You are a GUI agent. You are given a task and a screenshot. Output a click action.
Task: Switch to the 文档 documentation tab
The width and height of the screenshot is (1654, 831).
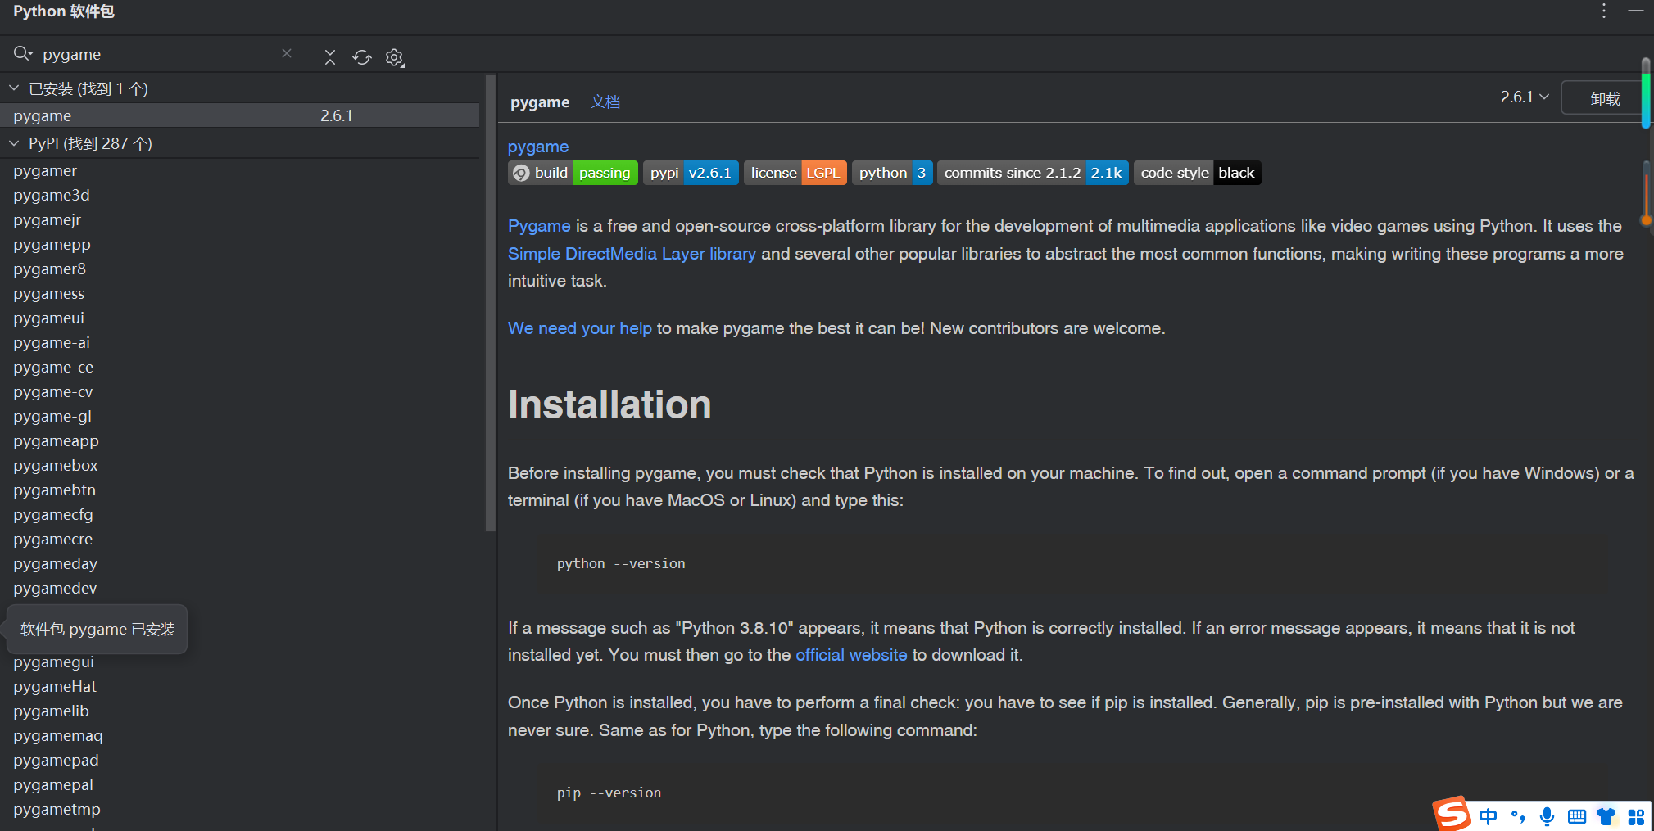click(x=605, y=102)
